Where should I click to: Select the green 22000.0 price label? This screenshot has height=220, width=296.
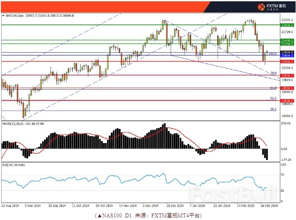287,25
